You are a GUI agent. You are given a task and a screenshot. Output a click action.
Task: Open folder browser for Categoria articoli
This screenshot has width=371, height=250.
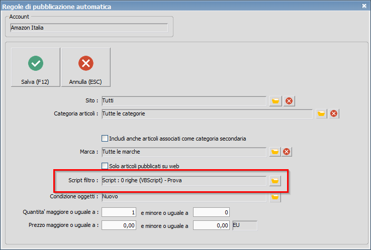321,113
